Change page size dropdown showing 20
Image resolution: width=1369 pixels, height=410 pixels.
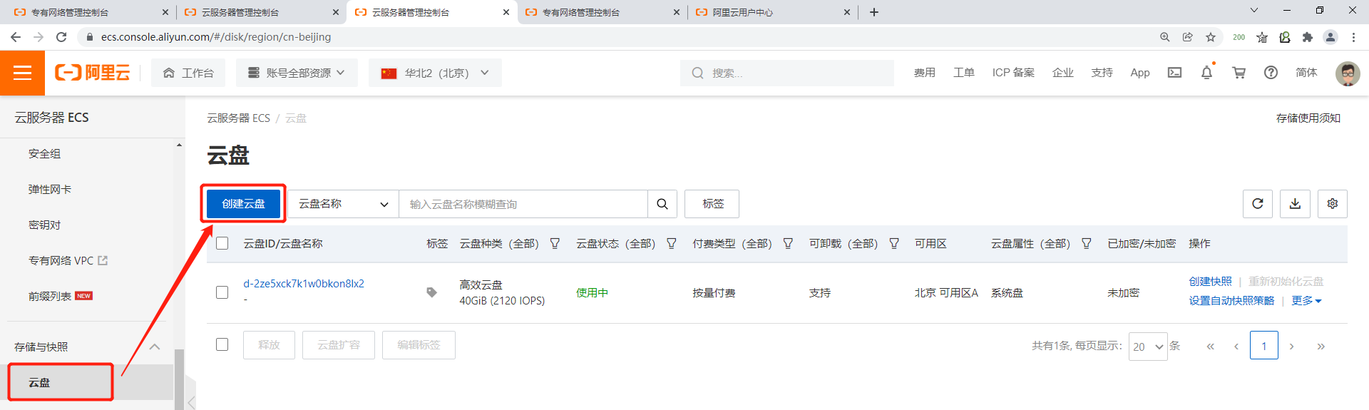tap(1148, 347)
